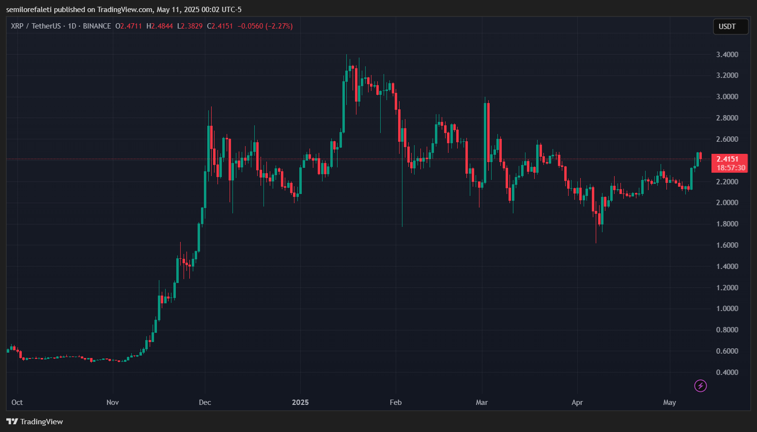The width and height of the screenshot is (757, 432).
Task: Click the TradingView logo at bottom left
Action: point(34,421)
